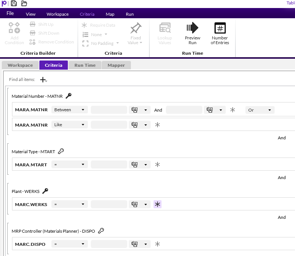
Task: Switch to the Mapper panel tab
Action: [x=116, y=65]
